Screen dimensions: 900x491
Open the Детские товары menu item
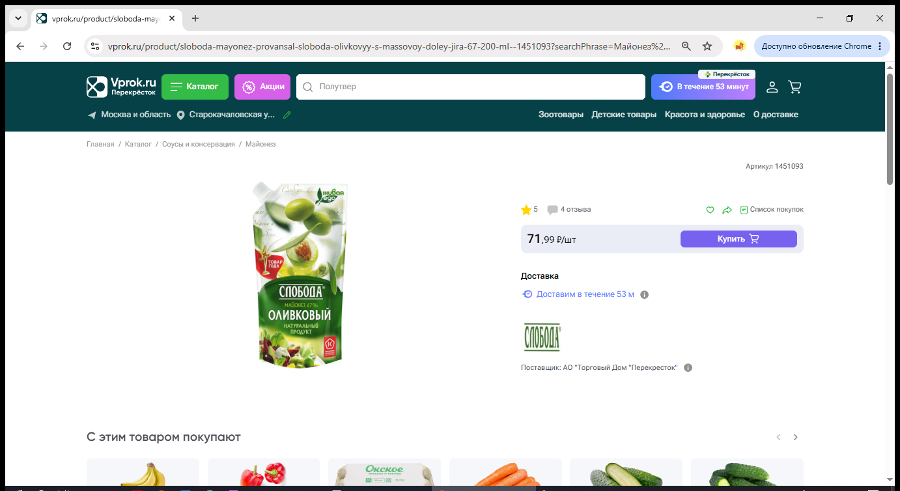[x=624, y=115]
